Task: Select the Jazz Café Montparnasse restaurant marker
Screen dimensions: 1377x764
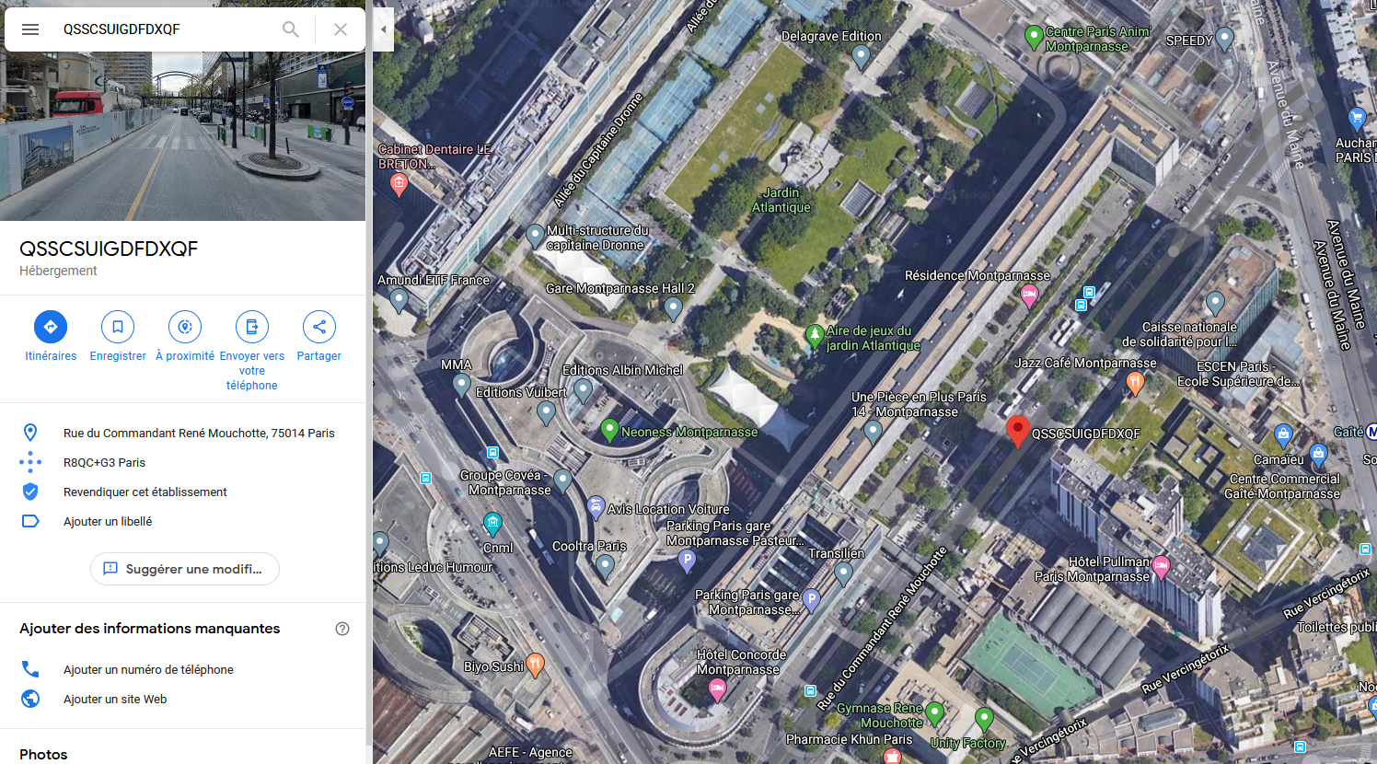Action: coord(1135,382)
